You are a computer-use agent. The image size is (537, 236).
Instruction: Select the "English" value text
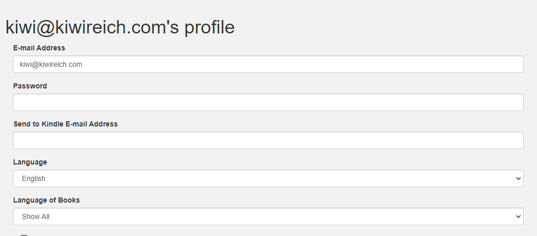[33, 178]
